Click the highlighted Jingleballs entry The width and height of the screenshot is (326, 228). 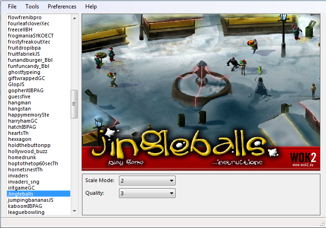click(x=38, y=194)
